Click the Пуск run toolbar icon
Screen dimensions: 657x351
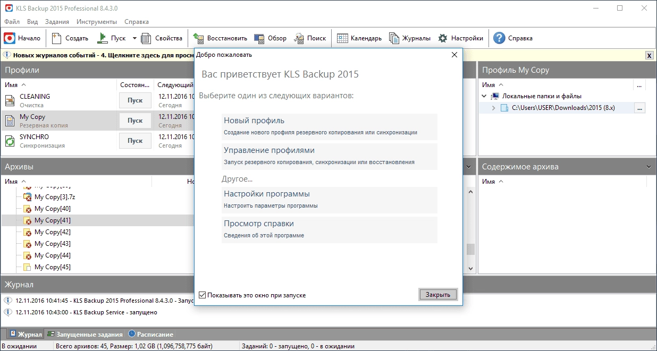102,38
